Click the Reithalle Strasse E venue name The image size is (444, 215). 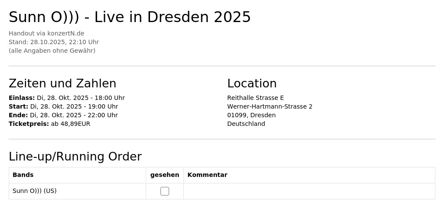coord(255,98)
